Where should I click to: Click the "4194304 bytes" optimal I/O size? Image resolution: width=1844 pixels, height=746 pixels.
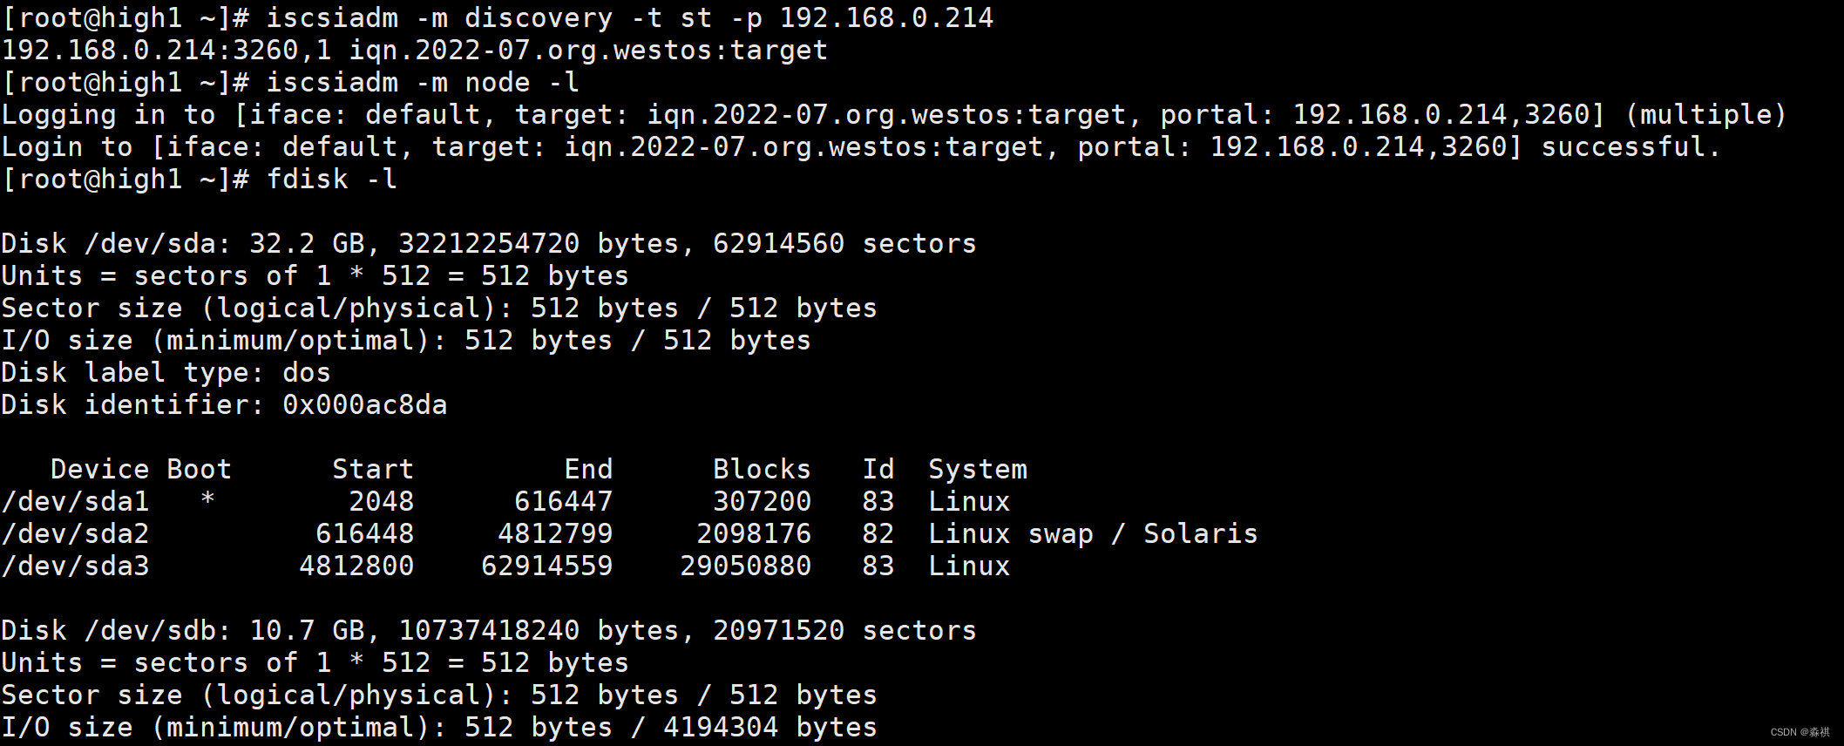(769, 728)
